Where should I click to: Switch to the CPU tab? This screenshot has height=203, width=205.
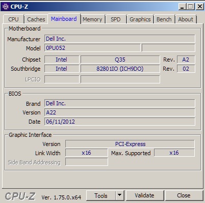(x=13, y=19)
